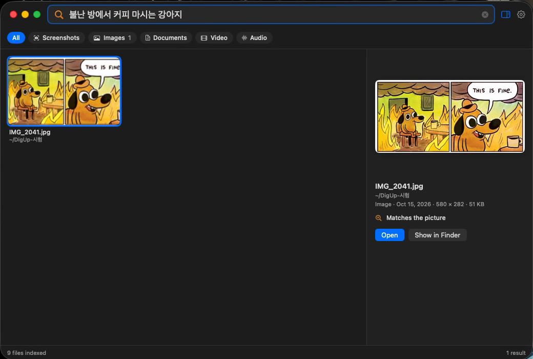Open the IMG_2041.jpg file

(389, 235)
